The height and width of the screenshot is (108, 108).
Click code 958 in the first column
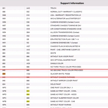(x=4, y=60)
